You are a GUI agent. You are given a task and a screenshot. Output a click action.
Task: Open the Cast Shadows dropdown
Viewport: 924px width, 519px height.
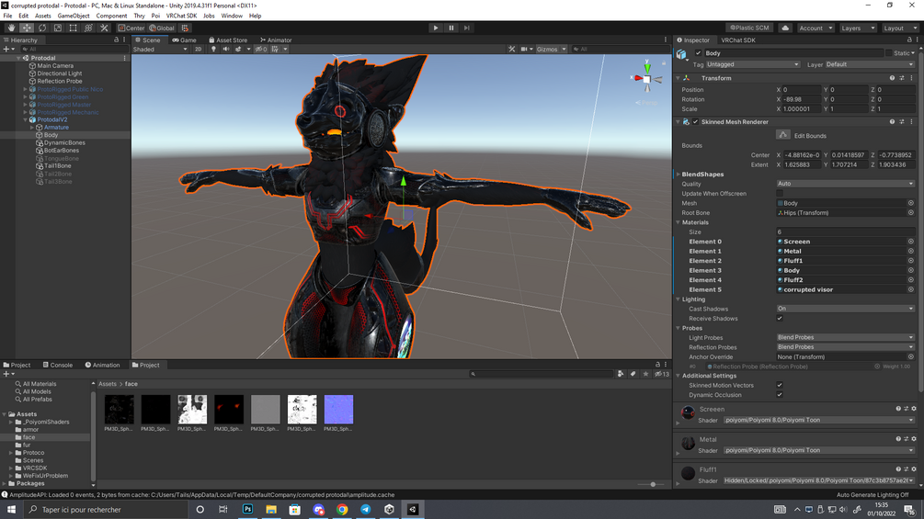click(x=845, y=309)
